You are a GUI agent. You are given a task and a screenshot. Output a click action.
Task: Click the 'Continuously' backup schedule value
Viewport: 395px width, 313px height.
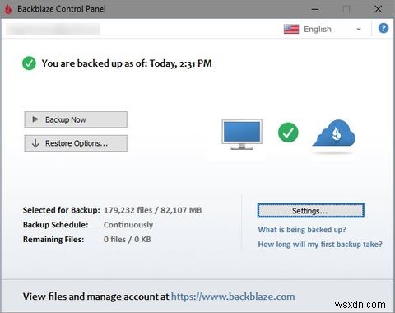128,225
